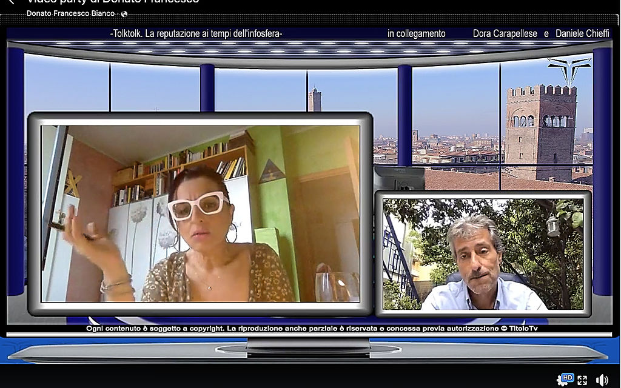
Task: Click the woman's webcam video frame
Action: (201, 214)
